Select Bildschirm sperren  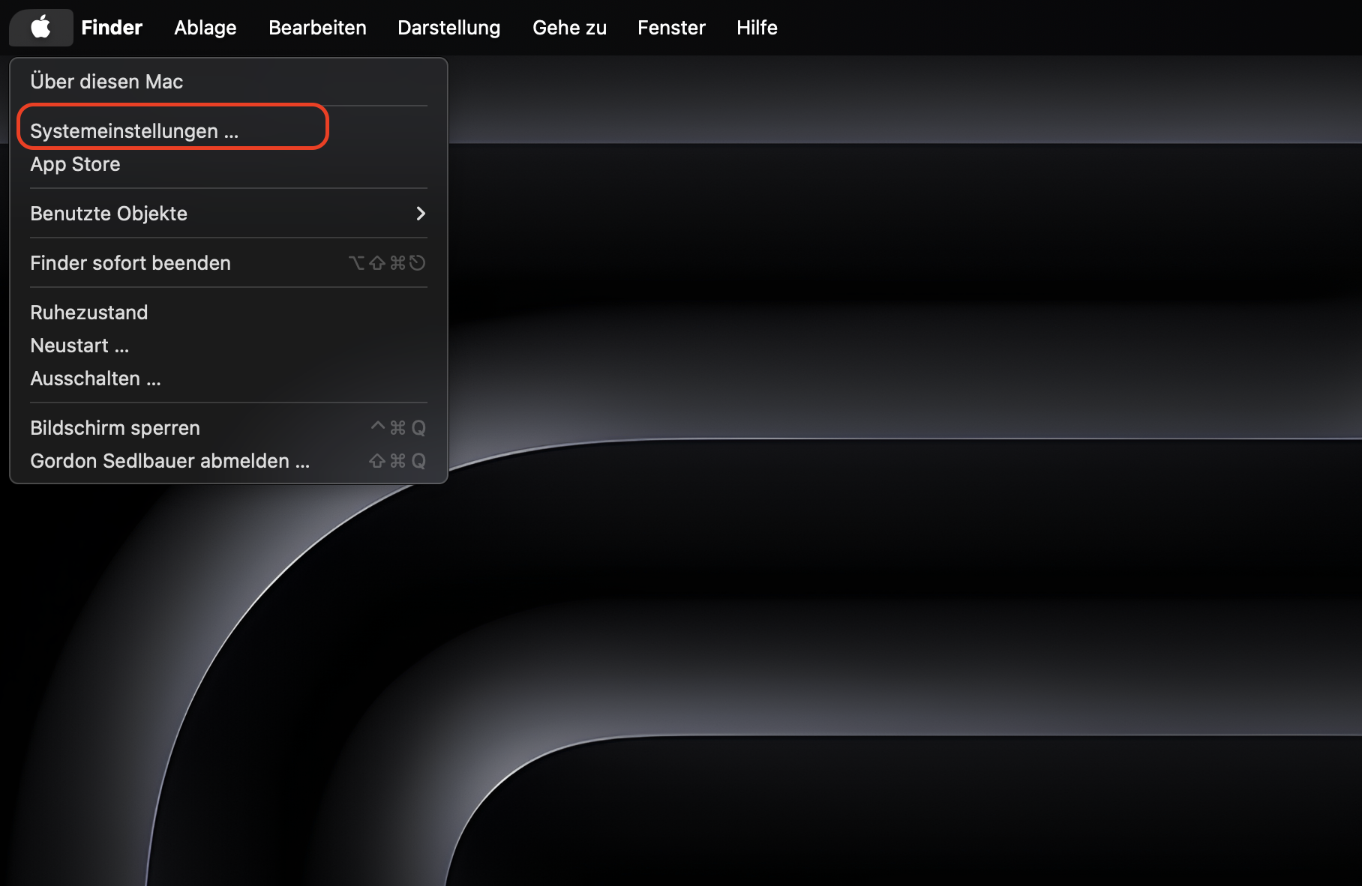pyautogui.click(x=114, y=427)
